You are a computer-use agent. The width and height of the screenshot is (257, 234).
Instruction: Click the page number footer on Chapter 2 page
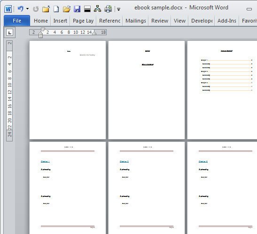click(x=171, y=227)
